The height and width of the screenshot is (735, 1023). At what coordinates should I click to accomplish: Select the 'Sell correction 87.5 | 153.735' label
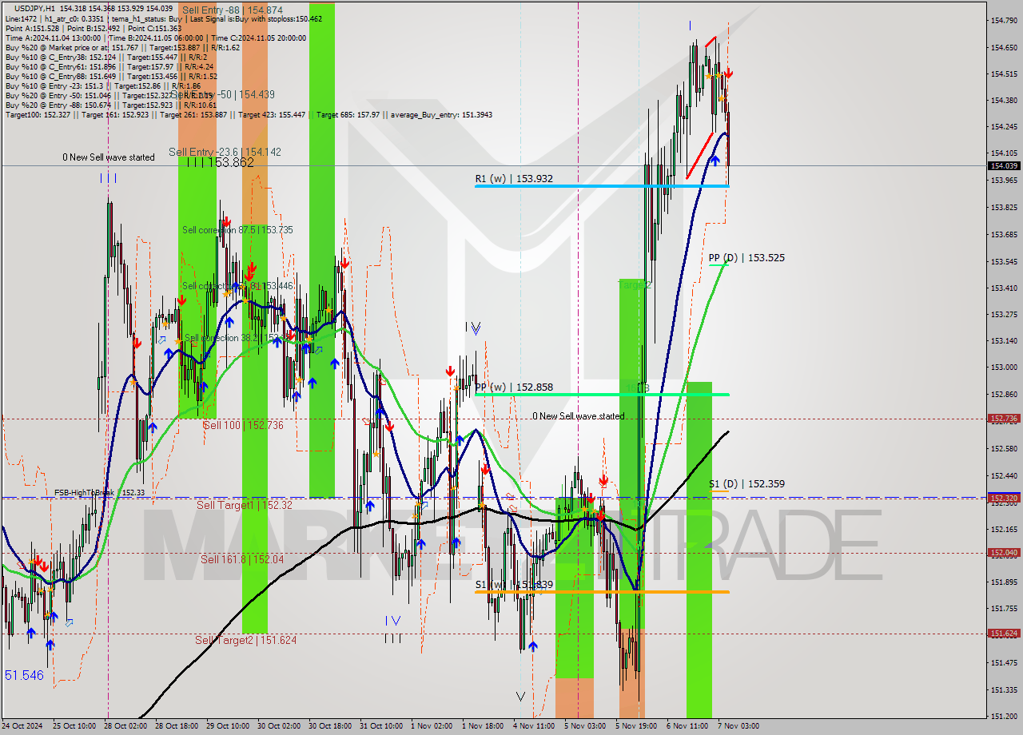point(237,230)
